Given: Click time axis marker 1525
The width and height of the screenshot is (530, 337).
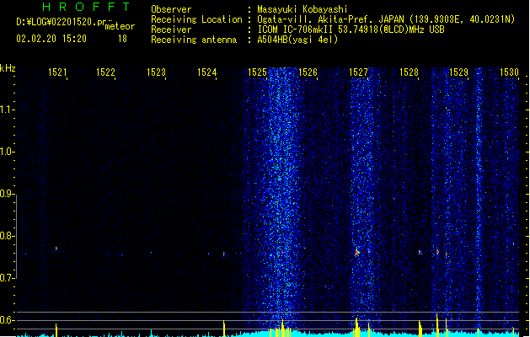Looking at the screenshot, I should pyautogui.click(x=257, y=72).
